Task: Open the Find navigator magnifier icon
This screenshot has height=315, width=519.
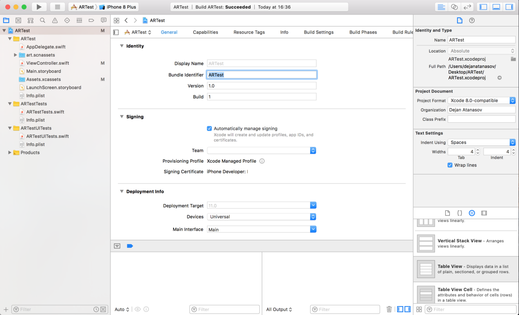Action: (x=42, y=20)
